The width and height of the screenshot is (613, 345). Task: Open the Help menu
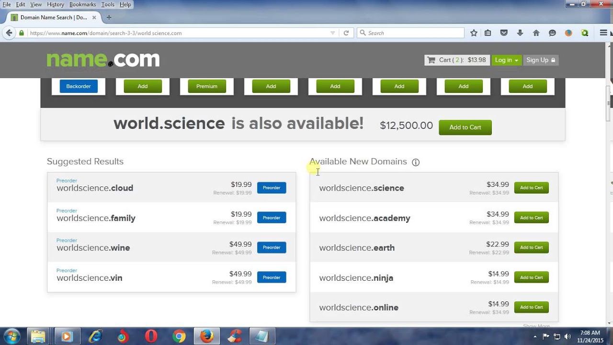click(x=125, y=4)
